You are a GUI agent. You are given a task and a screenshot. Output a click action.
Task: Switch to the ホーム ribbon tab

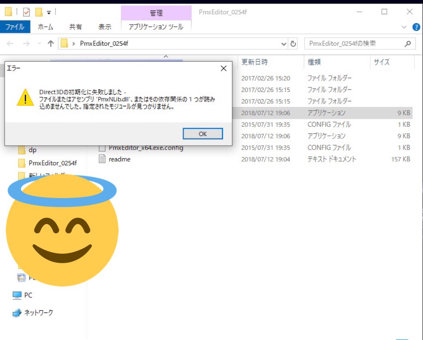coord(45,27)
